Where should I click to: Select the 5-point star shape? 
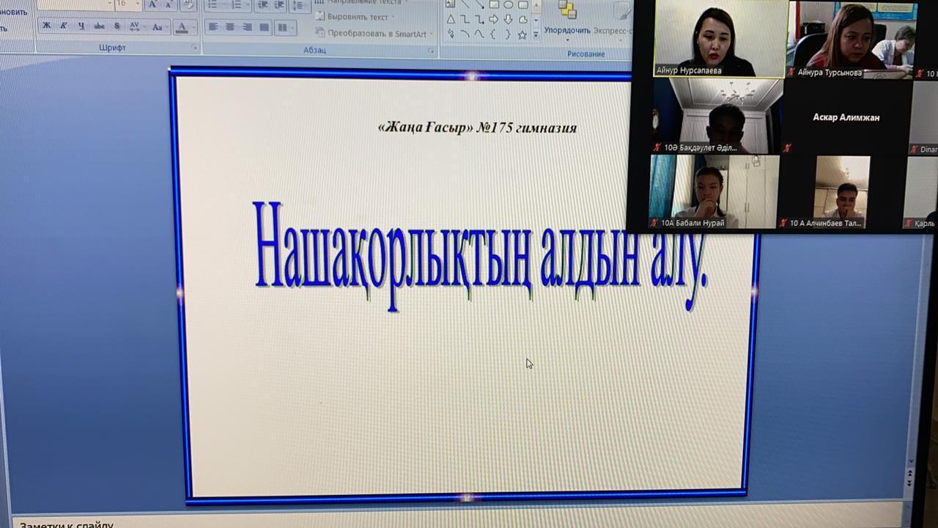pyautogui.click(x=522, y=34)
